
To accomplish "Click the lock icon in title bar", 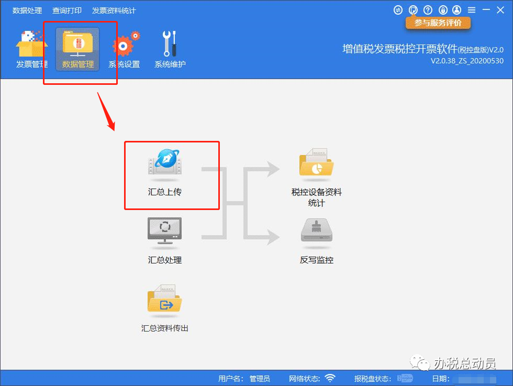I will click(443, 10).
